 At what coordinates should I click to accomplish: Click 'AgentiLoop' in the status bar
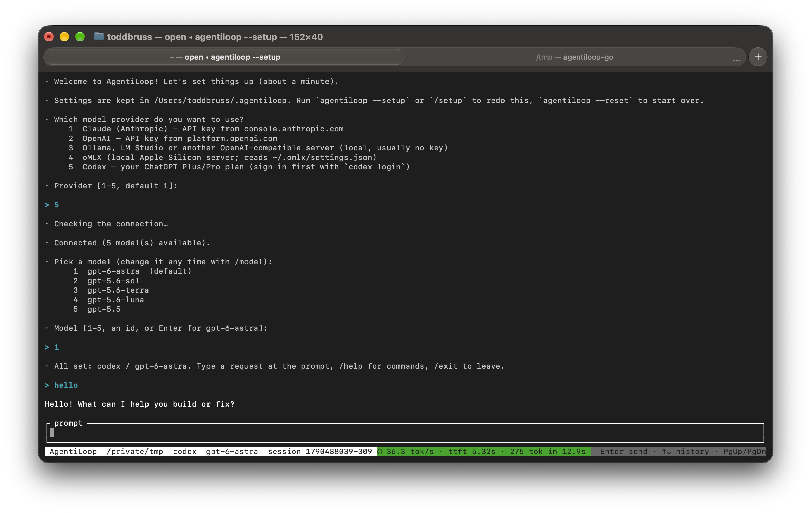73,451
